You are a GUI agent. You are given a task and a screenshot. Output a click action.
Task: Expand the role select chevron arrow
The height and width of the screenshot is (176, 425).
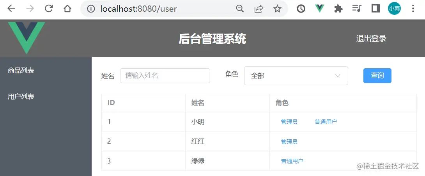pos(338,76)
